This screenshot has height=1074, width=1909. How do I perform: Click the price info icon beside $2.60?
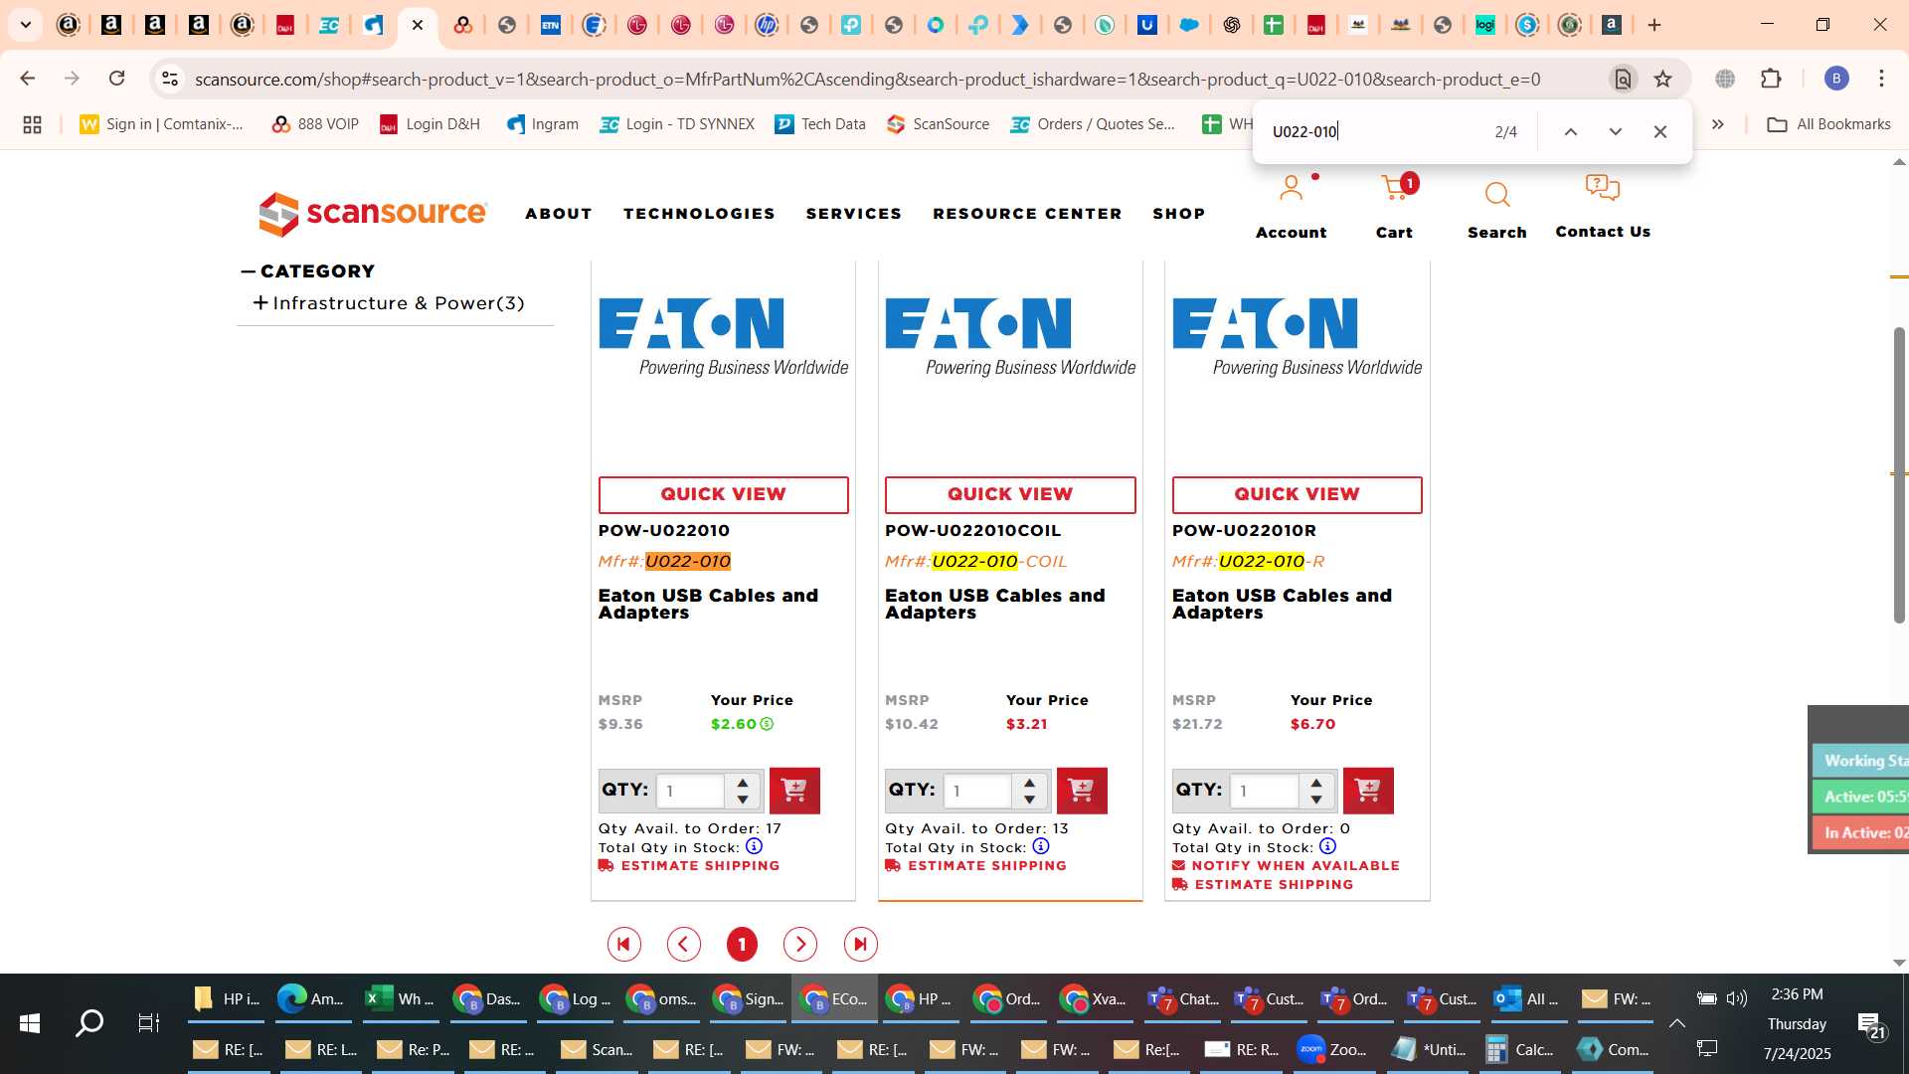pyautogui.click(x=767, y=724)
